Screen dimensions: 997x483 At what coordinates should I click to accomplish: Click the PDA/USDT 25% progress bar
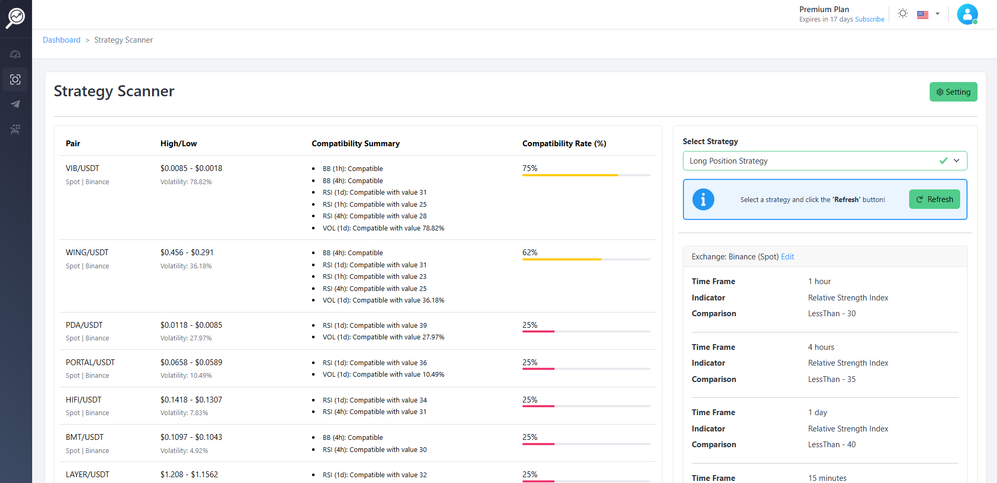586,331
